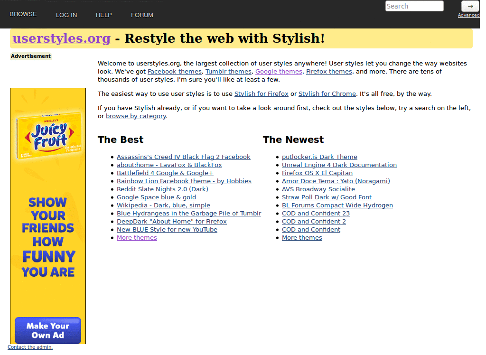This screenshot has height=355, width=486.
Task: Select AVS Broadway Socialite style
Action: [x=318, y=189]
